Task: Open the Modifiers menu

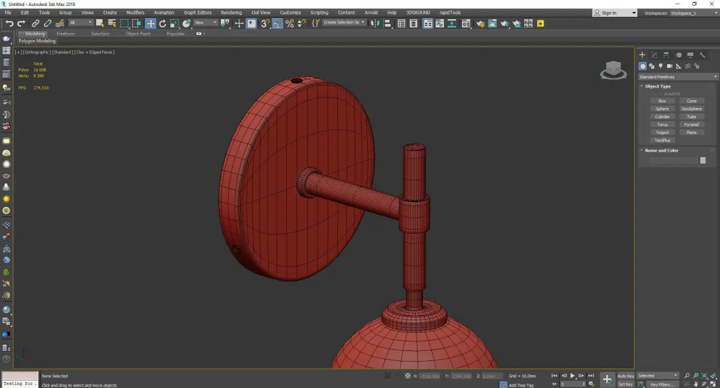Action: pyautogui.click(x=135, y=13)
